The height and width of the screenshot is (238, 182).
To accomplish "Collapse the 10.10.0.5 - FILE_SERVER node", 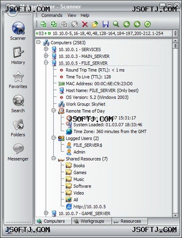I will coord(46,63).
